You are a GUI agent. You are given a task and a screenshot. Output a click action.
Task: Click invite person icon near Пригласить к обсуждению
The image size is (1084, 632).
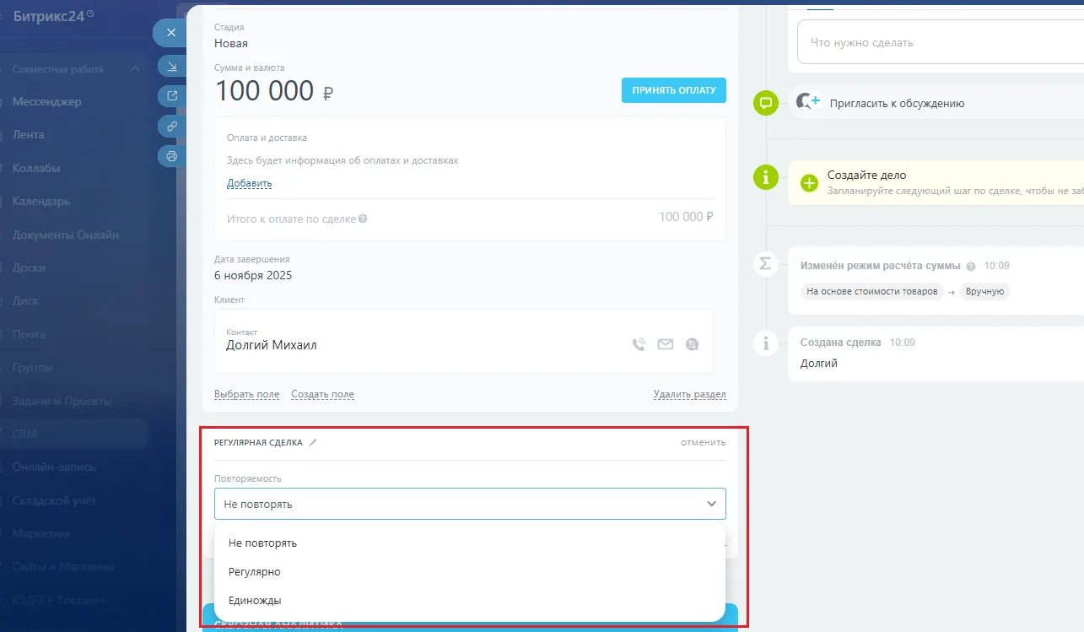[808, 102]
